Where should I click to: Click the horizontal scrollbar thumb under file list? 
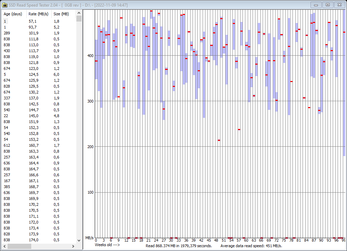(19, 246)
